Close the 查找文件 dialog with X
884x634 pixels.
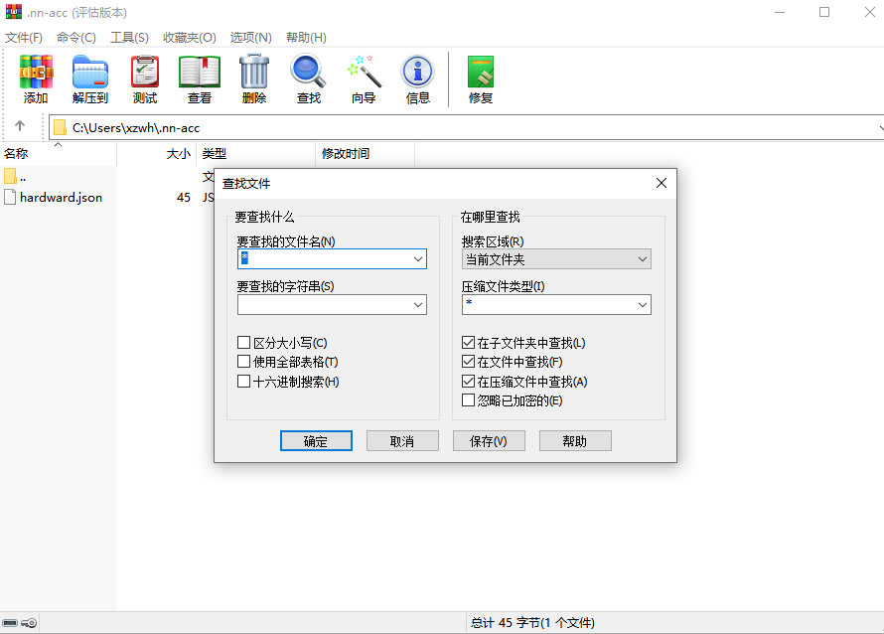pos(662,183)
